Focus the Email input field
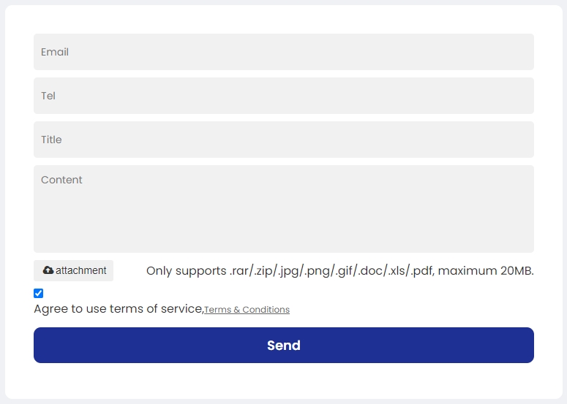 284,52
